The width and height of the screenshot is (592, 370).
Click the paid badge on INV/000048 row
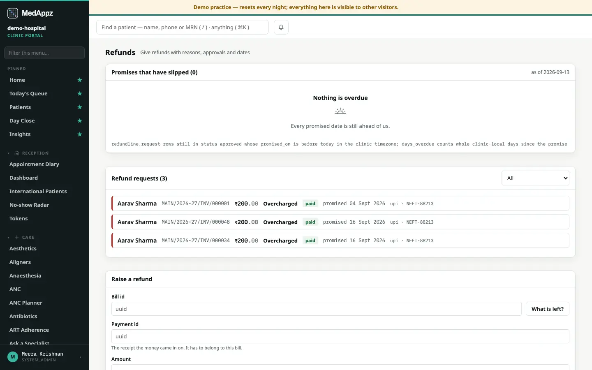pos(310,222)
